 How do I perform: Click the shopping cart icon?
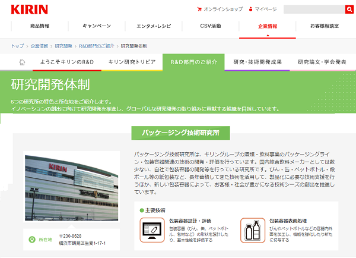click(x=199, y=10)
